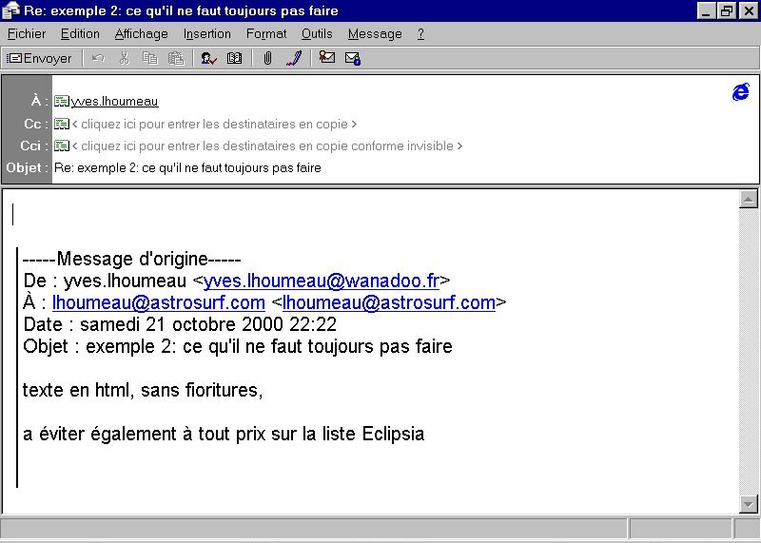Click the Objet subject field

click(405, 168)
